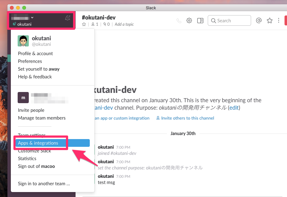Start a call with the phone icon
Image resolution: width=287 pixels, height=197 pixels.
(x=179, y=21)
